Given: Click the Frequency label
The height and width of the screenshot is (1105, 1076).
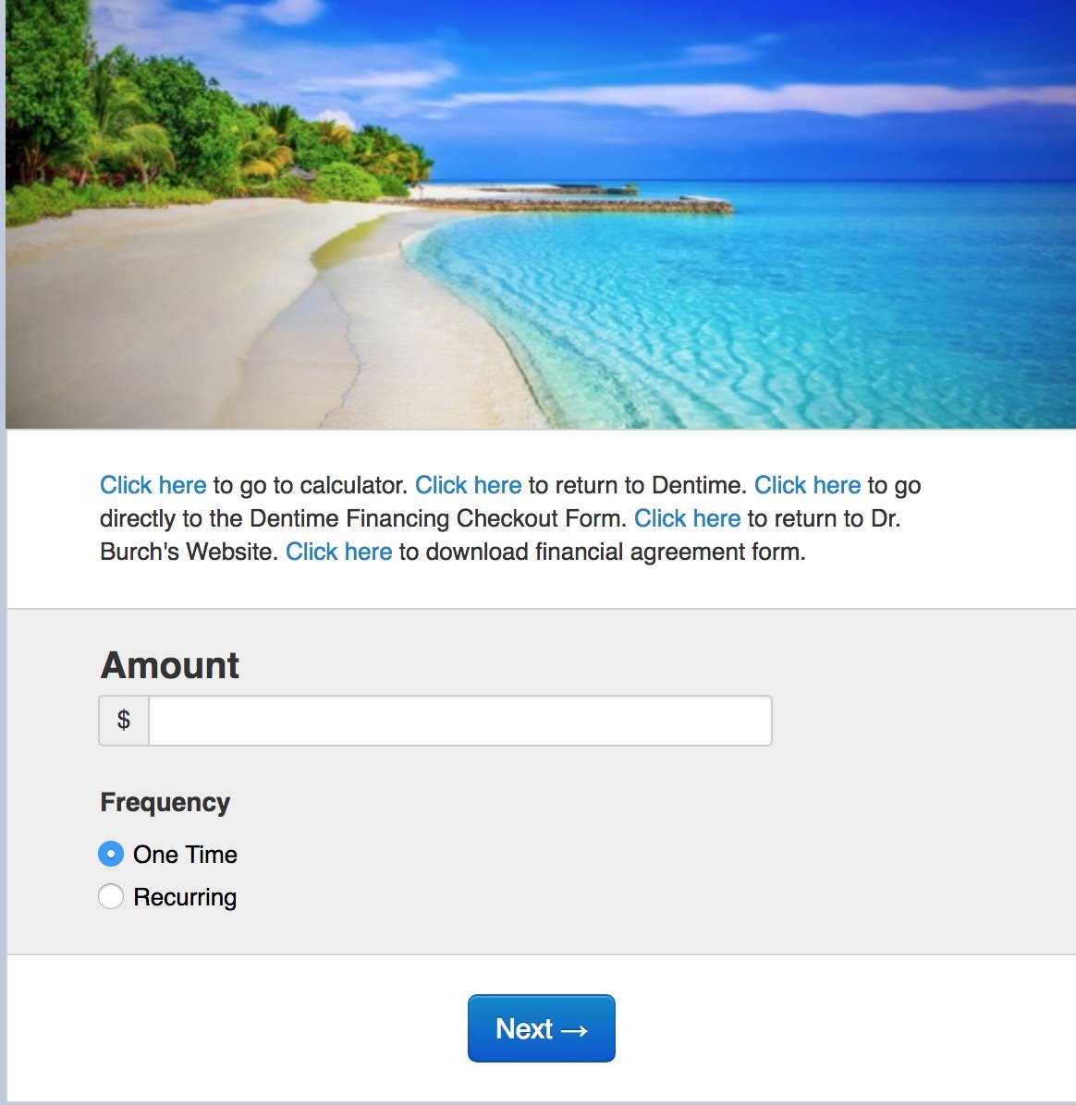Looking at the screenshot, I should pos(165,803).
